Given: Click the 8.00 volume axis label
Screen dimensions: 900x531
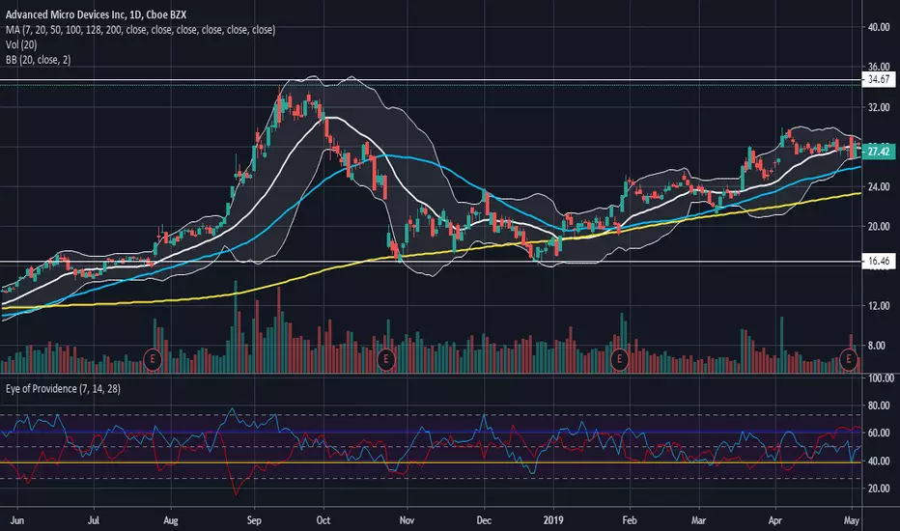Looking at the screenshot, I should tap(876, 346).
